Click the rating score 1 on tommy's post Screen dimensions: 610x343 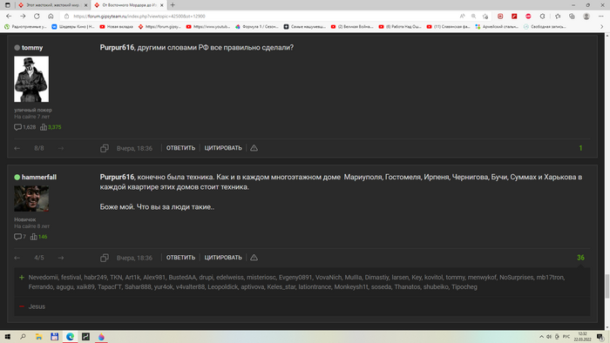tap(581, 148)
